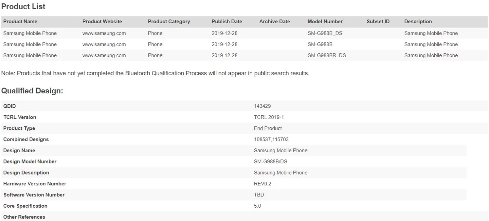Image resolution: width=489 pixels, height=221 pixels.
Task: Click the Qualified Design section heading
Action: 32,91
